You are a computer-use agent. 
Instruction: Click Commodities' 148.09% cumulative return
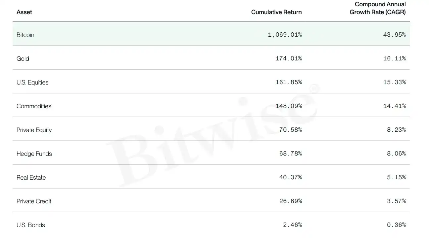(289, 106)
